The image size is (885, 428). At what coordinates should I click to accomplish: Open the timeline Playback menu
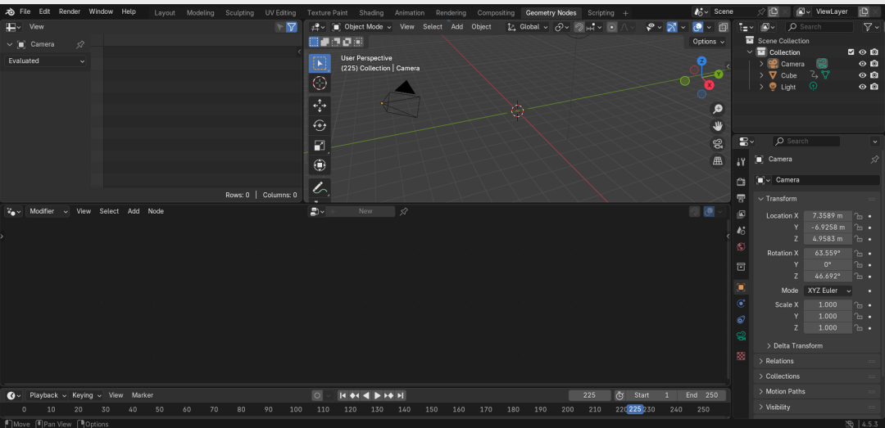tap(48, 396)
